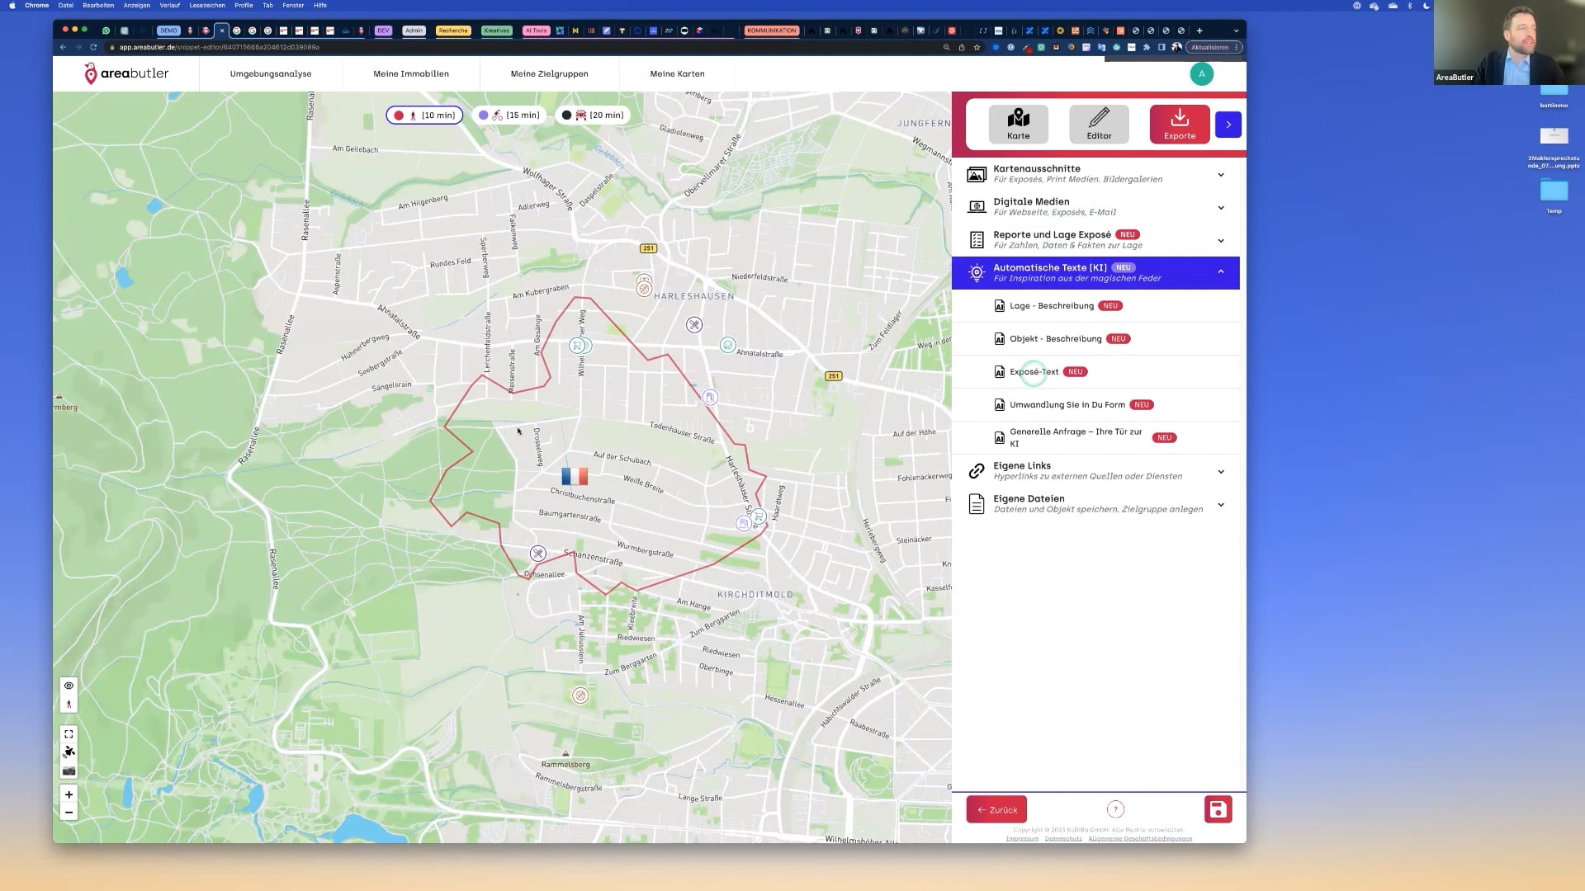Open the Recherche tab group
Viewport: 1585px width, 891px height.
[x=453, y=31]
